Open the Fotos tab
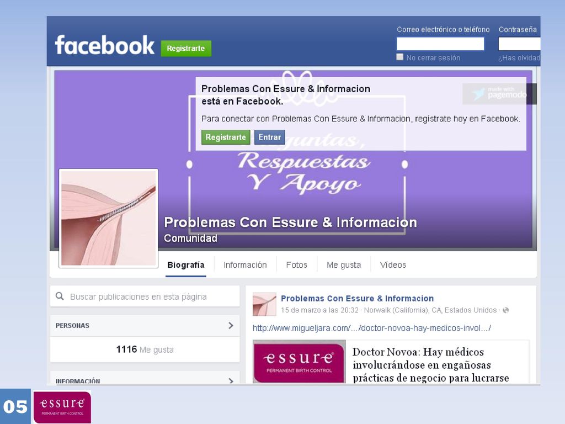Image resolution: width=565 pixels, height=424 pixels. coord(296,265)
